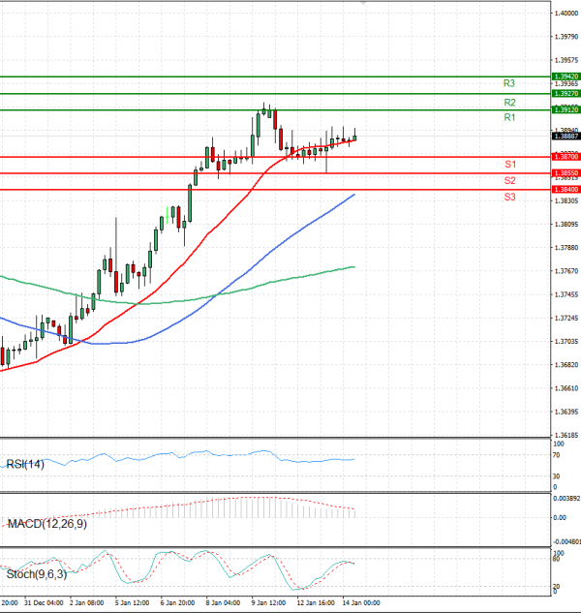This screenshot has width=581, height=613.
Task: Click the R1 resistance label
Action: coord(508,117)
